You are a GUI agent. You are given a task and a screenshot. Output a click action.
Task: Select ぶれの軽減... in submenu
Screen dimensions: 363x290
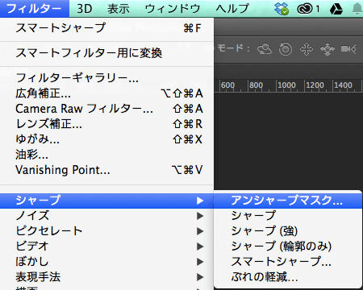point(288,277)
